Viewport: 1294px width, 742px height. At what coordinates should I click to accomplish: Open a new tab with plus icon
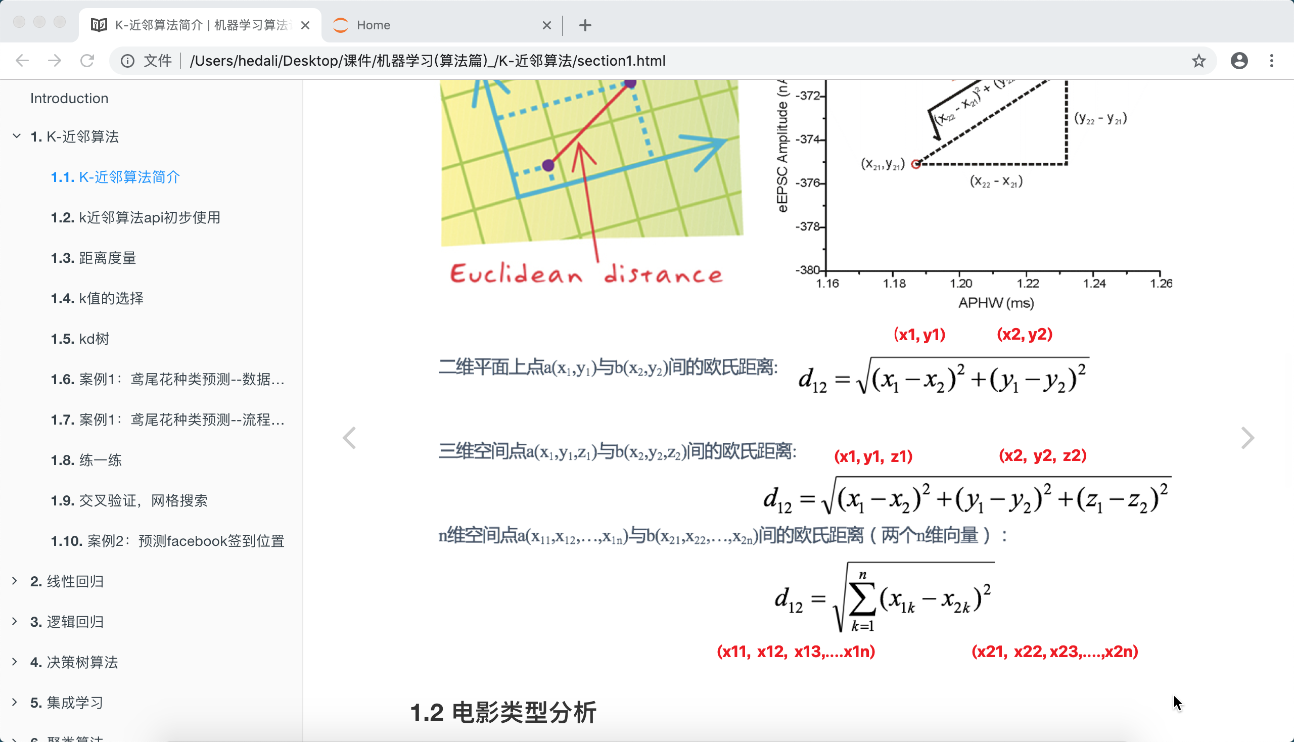pyautogui.click(x=585, y=25)
